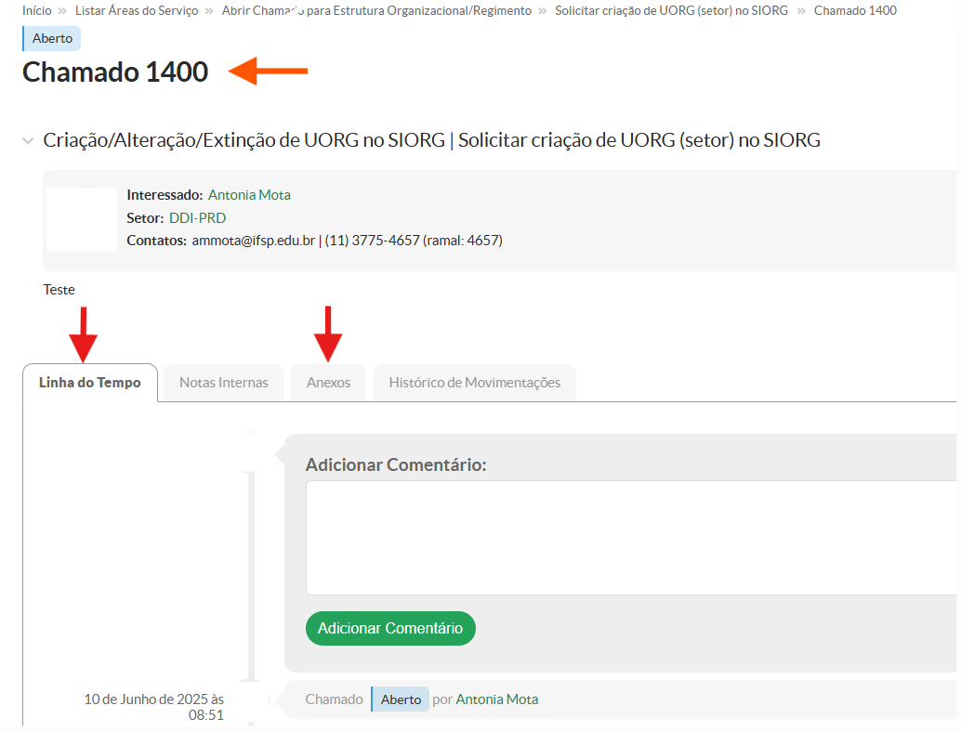The image size is (961, 732).
Task: Switch to the Linha do Tempo tab
Action: tap(90, 383)
